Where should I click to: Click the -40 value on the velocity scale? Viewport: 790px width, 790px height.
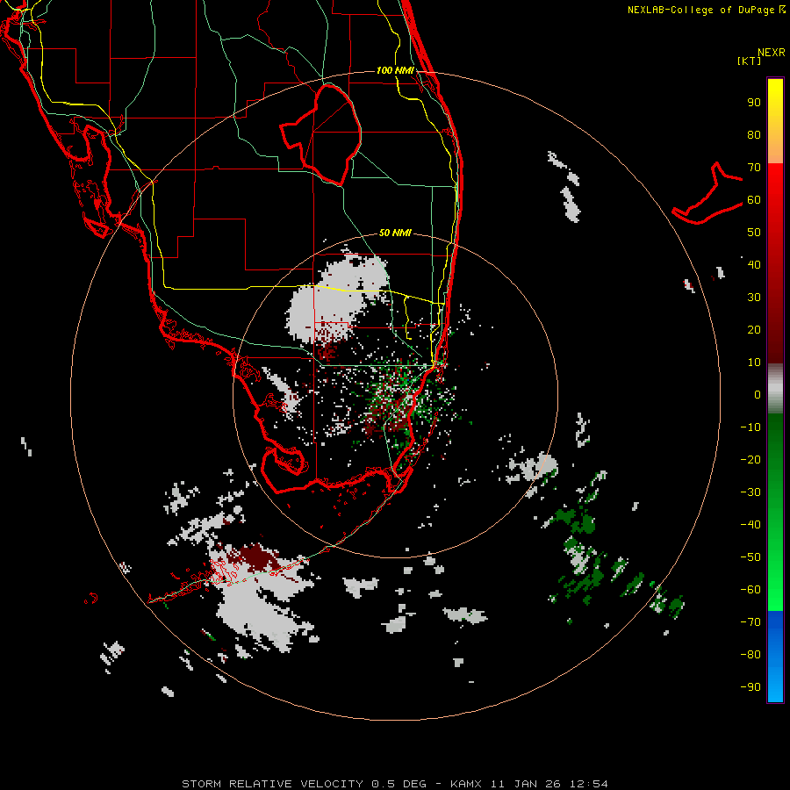pos(750,525)
